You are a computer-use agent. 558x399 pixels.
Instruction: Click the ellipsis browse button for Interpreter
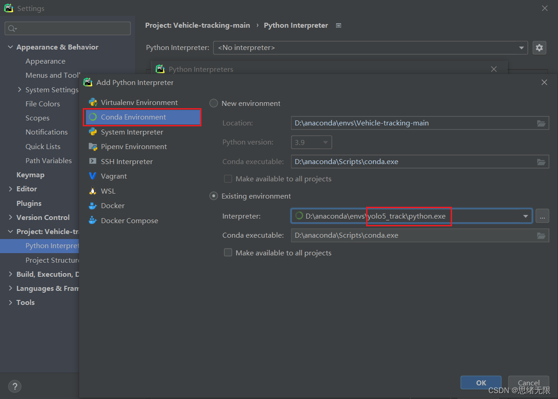[x=542, y=216]
